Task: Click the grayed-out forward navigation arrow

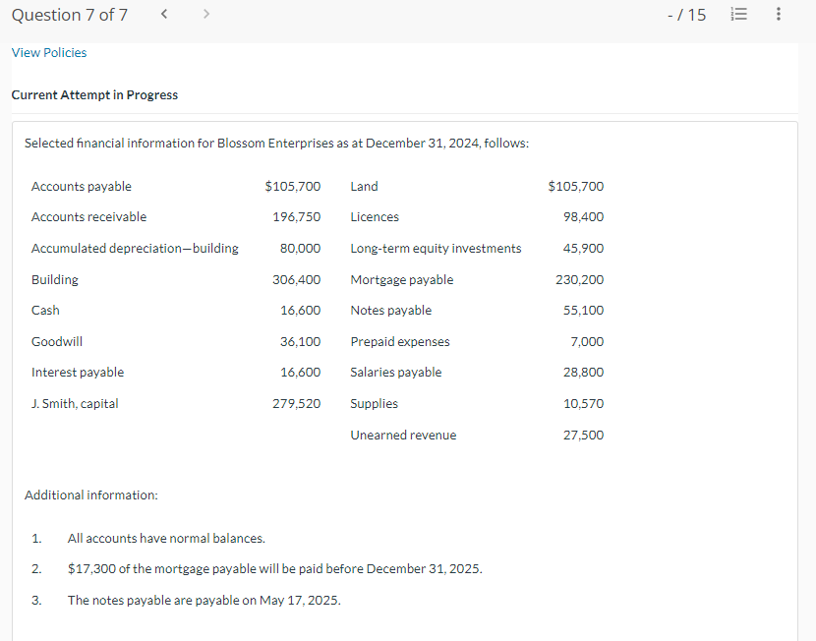Action: (206, 14)
